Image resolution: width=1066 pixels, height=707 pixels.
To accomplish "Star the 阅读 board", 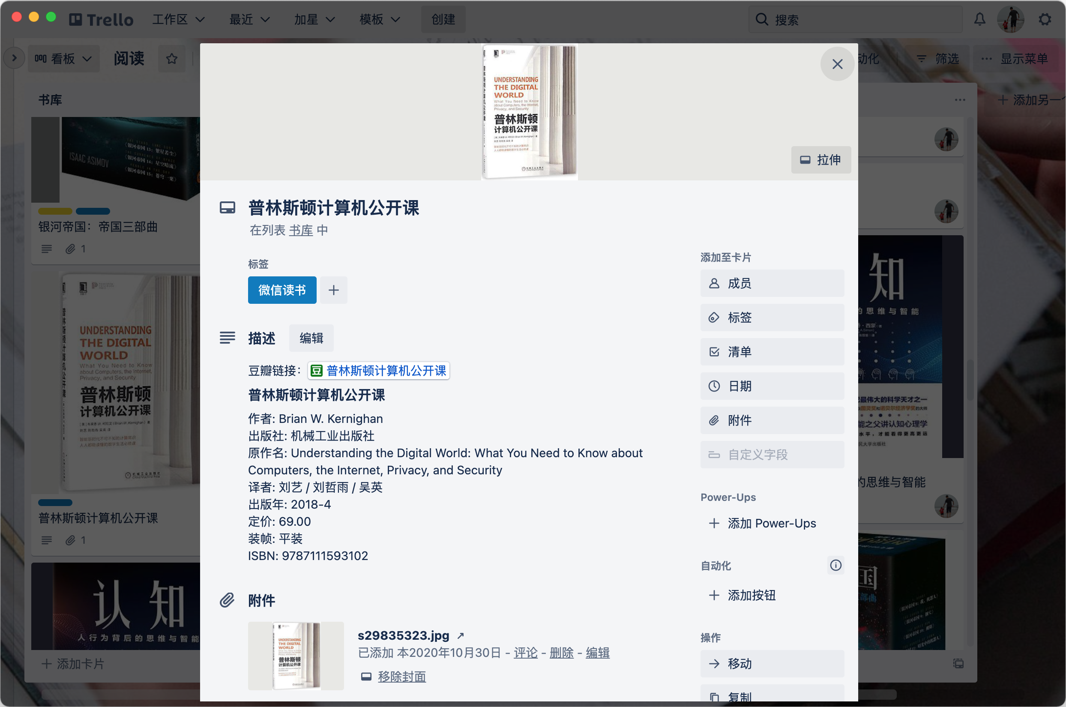I will point(172,59).
